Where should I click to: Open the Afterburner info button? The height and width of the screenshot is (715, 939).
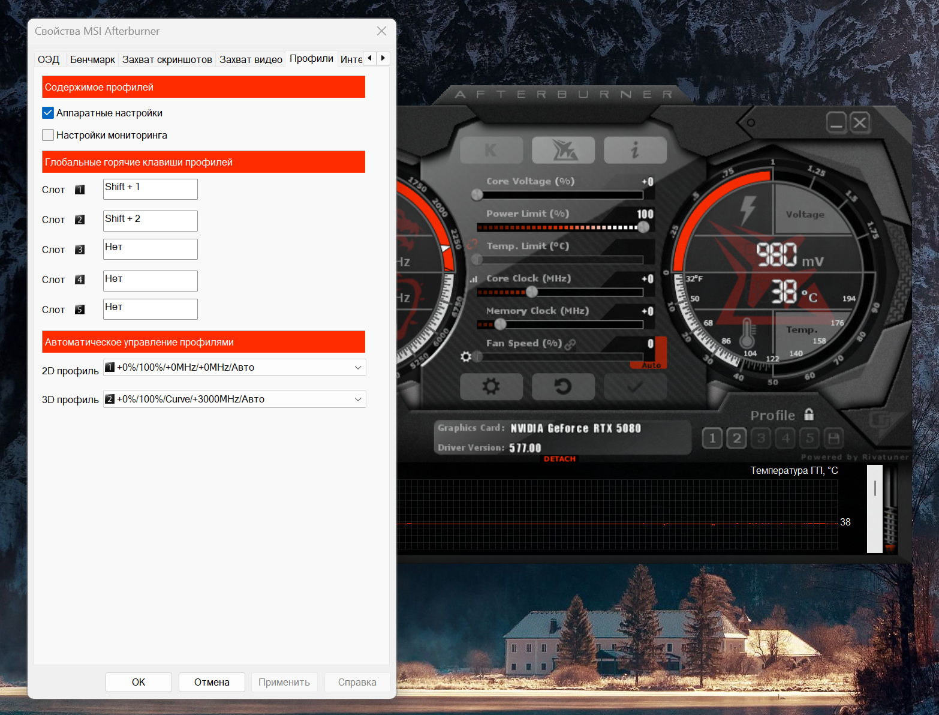pos(635,150)
